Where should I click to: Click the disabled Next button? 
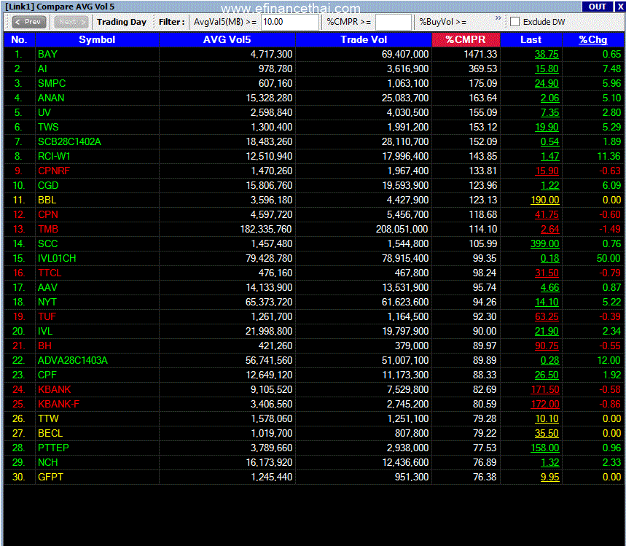(71, 22)
